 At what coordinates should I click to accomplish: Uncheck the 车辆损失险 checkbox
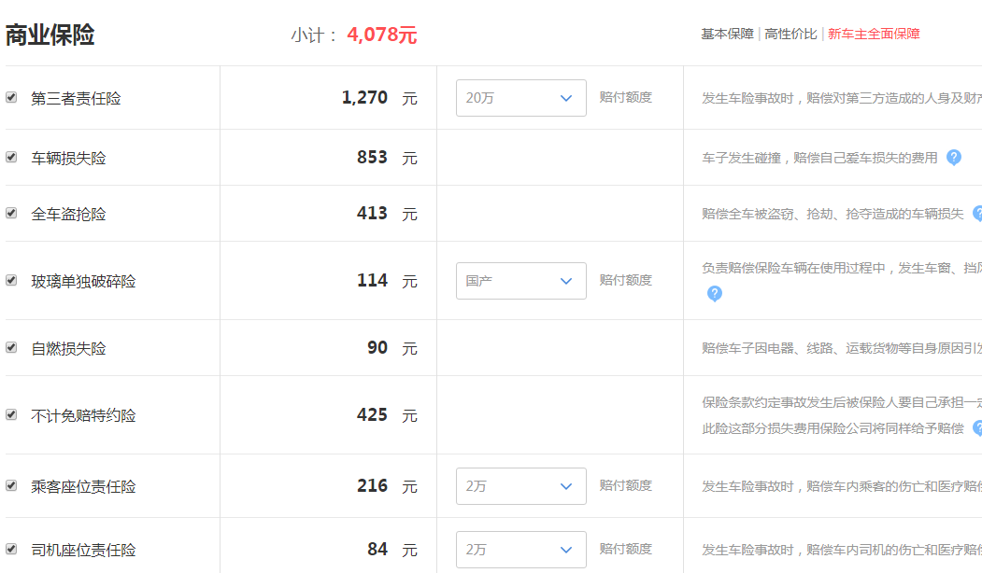coord(11,157)
